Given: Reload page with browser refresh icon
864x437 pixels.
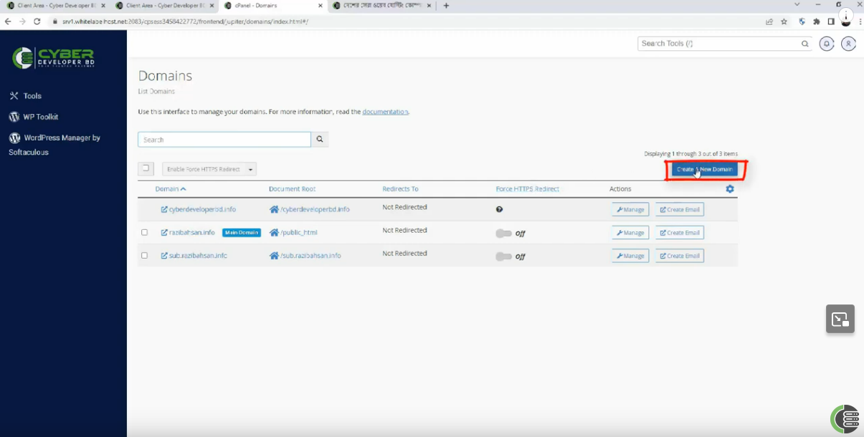Looking at the screenshot, I should (x=37, y=21).
